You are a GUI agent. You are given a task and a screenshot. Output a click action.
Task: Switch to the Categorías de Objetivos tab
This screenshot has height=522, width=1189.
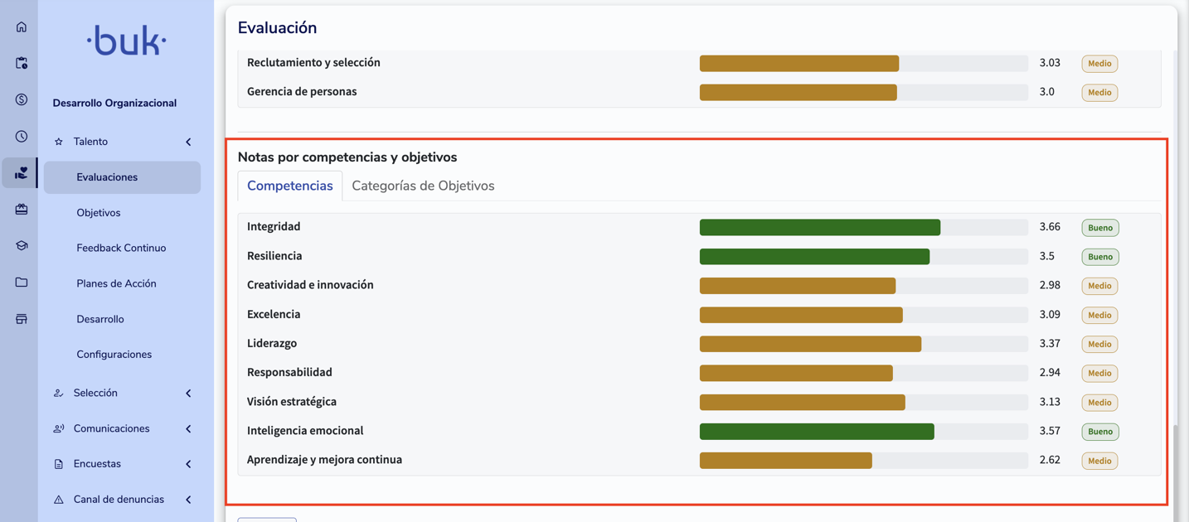click(423, 186)
